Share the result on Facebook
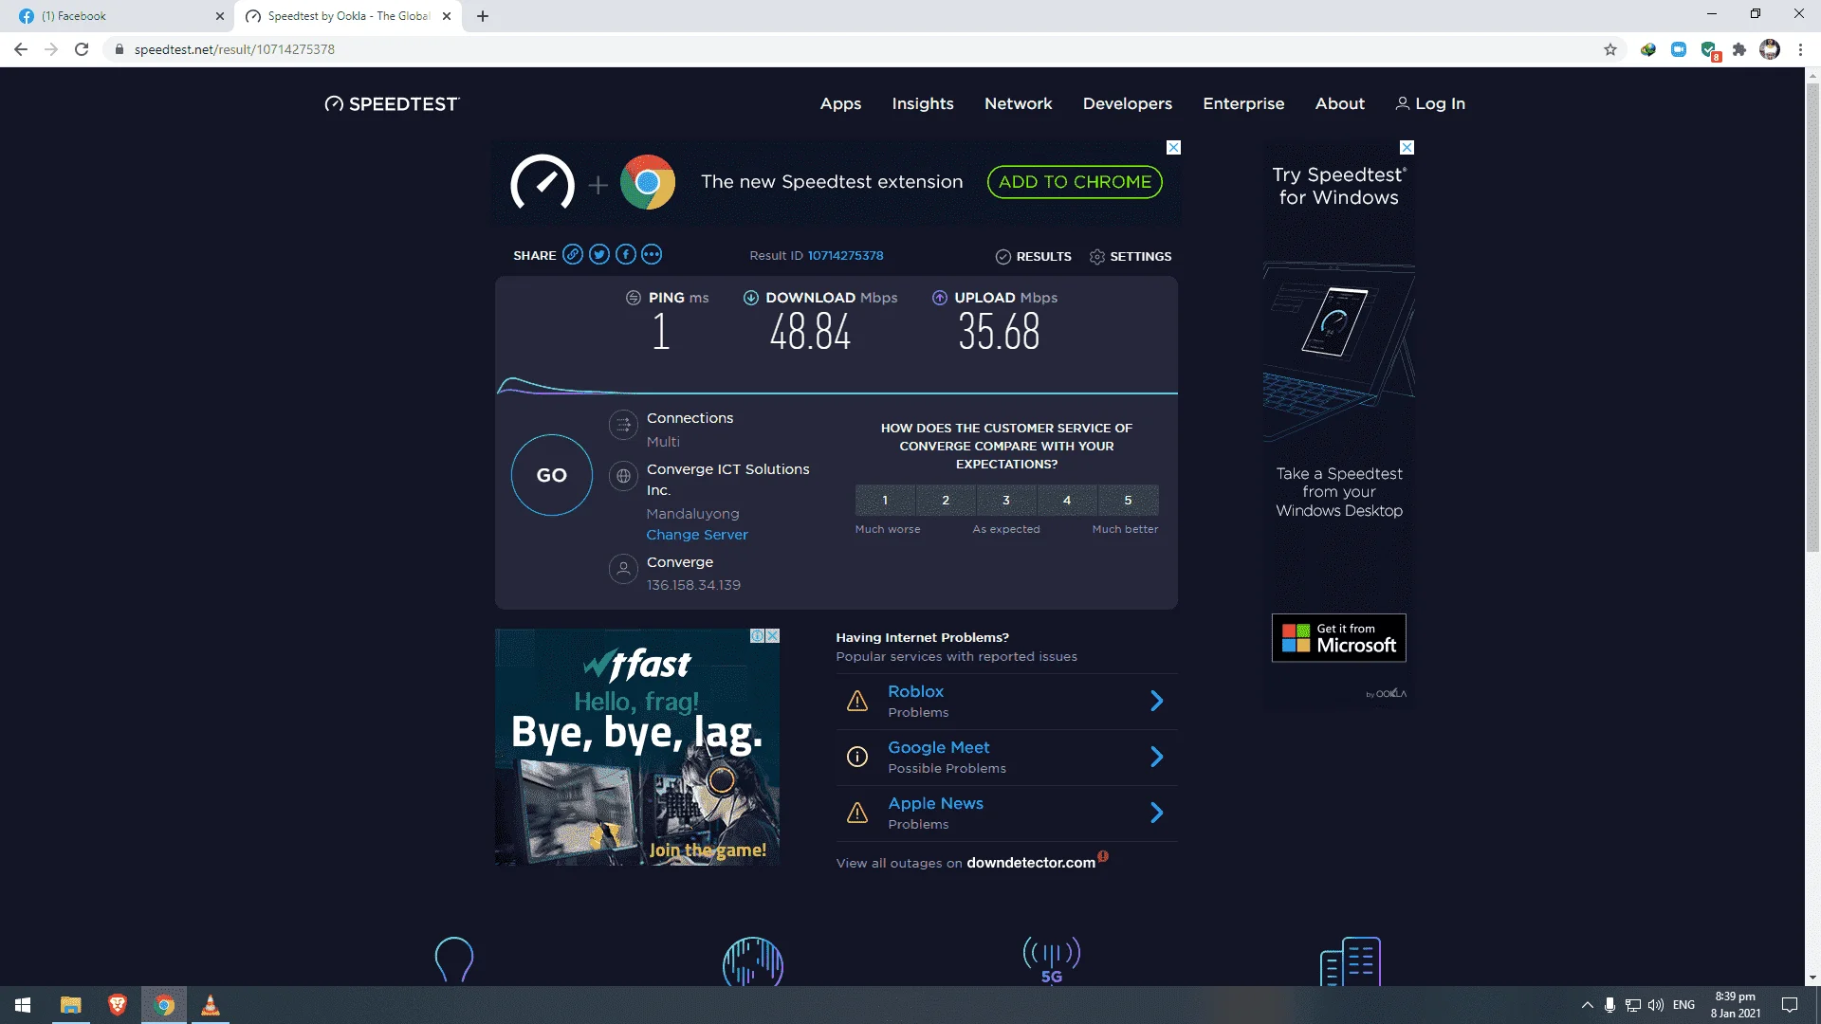The height and width of the screenshot is (1024, 1821). pyautogui.click(x=625, y=254)
